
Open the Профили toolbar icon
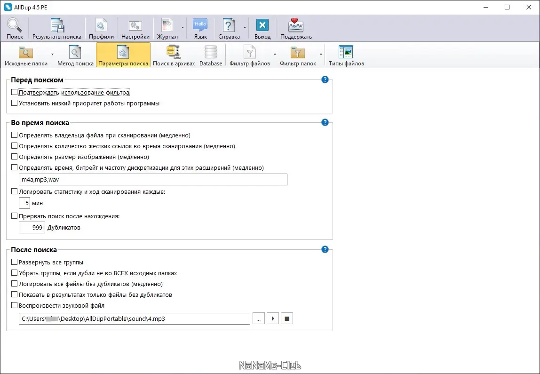tap(101, 28)
